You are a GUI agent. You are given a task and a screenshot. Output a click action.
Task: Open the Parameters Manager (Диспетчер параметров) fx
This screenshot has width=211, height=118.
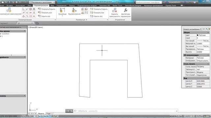tap(126, 12)
